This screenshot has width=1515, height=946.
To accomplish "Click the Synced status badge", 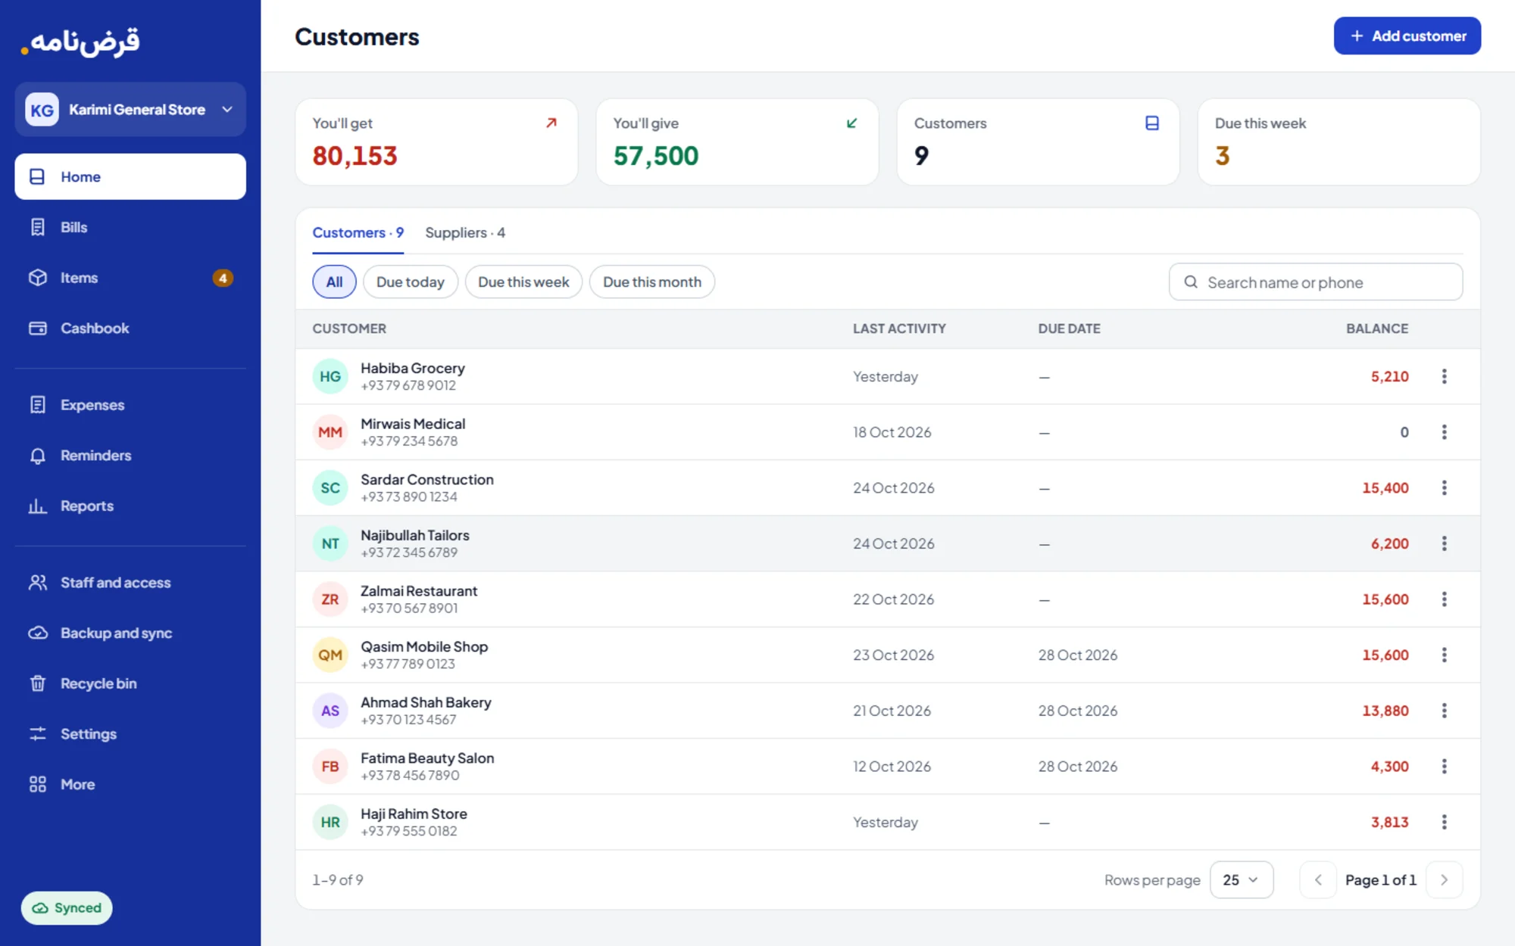I will [x=67, y=907].
